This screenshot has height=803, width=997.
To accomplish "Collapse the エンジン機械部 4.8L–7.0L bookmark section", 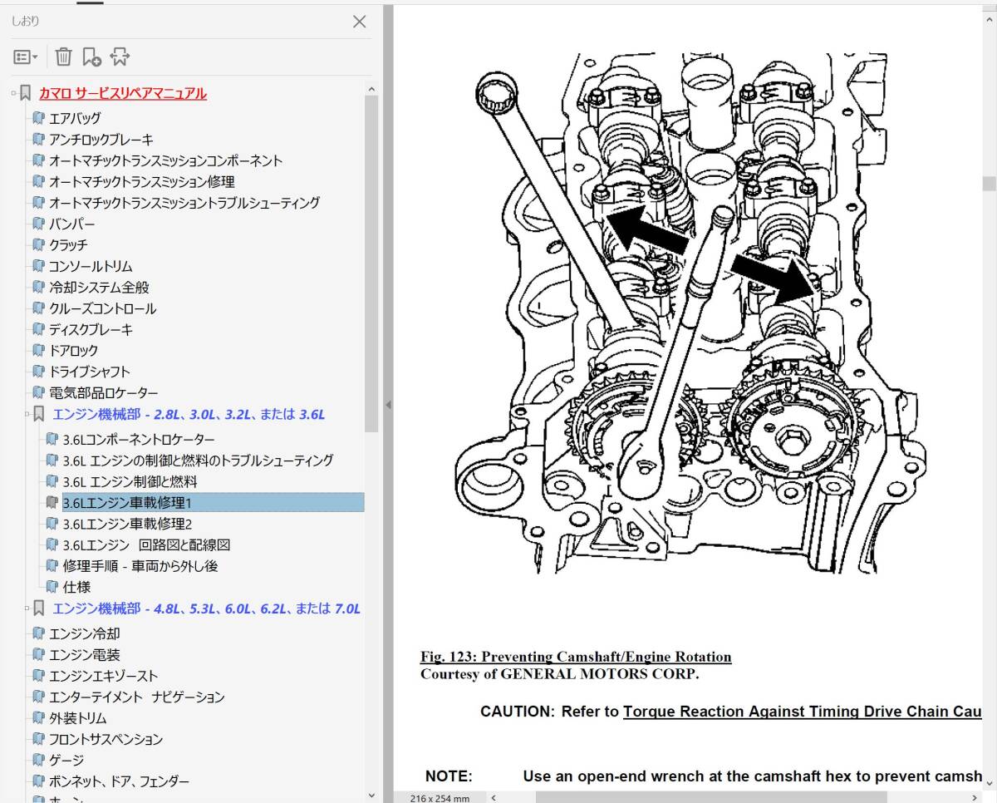I will [x=27, y=608].
